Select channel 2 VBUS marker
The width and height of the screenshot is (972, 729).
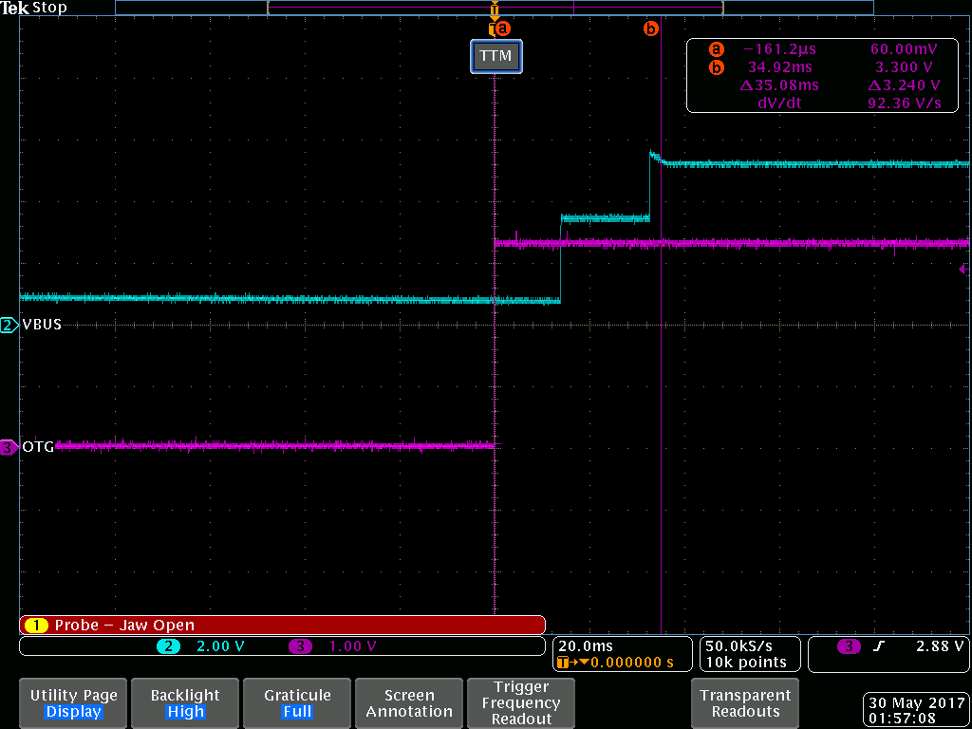pos(9,325)
